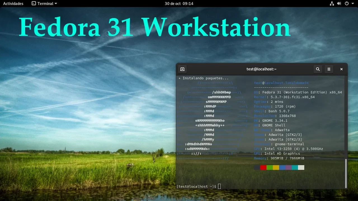Click the ASCII art line ":dMNdhhdNMMNo"
This screenshot has width=358, height=201.
[x=198, y=144]
